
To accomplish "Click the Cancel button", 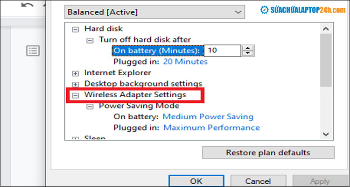I will (x=258, y=181).
